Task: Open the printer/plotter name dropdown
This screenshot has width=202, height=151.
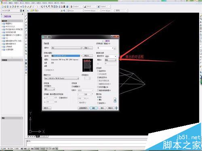Action: point(67,56)
